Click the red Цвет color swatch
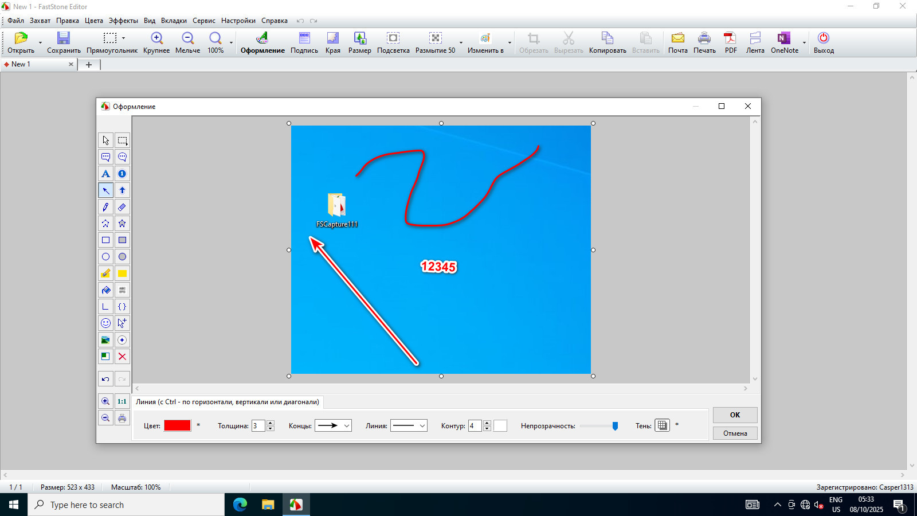This screenshot has height=516, width=917. [x=177, y=425]
